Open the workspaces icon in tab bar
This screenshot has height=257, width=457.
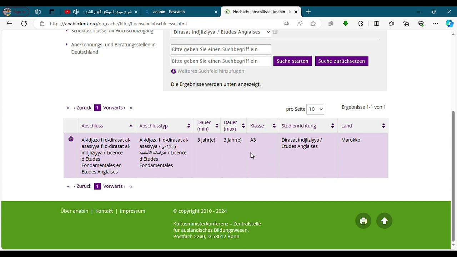pyautogui.click(x=38, y=12)
